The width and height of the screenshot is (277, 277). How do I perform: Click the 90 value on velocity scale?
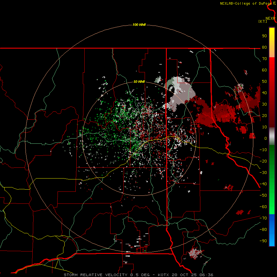[264, 36]
